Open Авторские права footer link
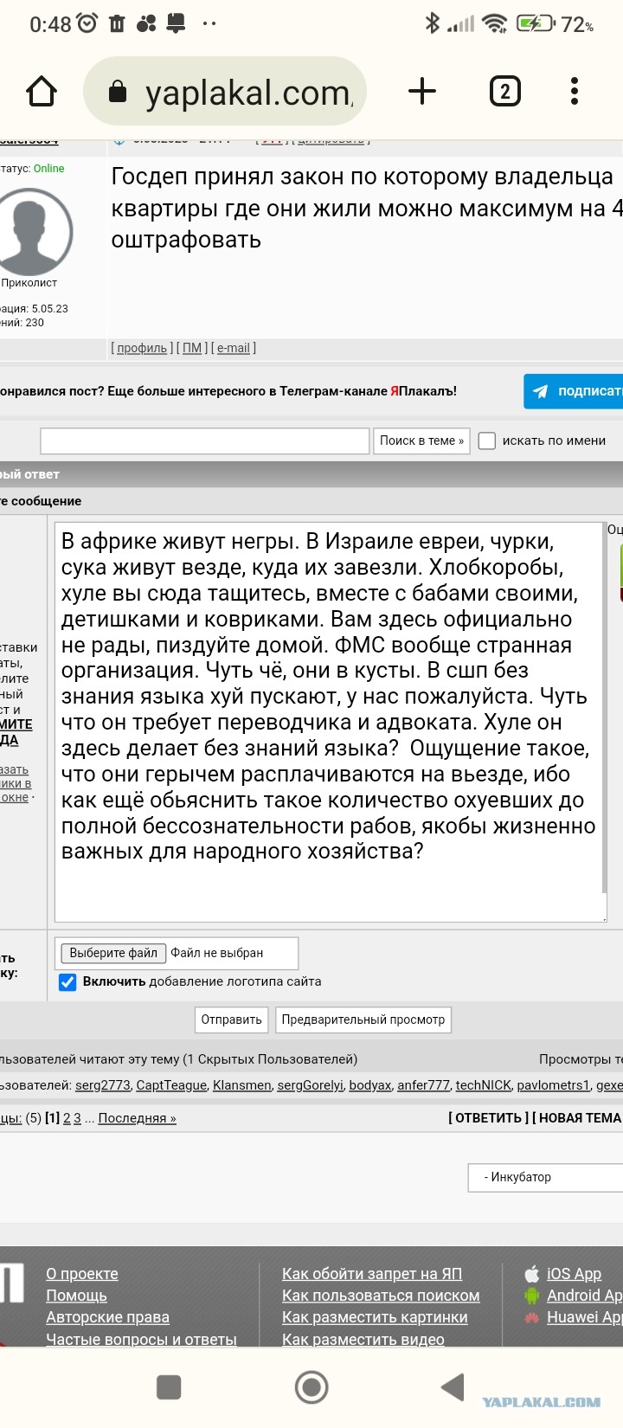Viewport: 623px width, 1428px height. (x=107, y=1317)
